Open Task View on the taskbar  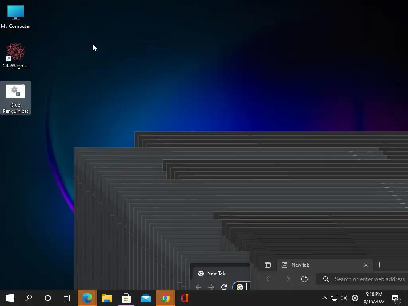pyautogui.click(x=67, y=298)
